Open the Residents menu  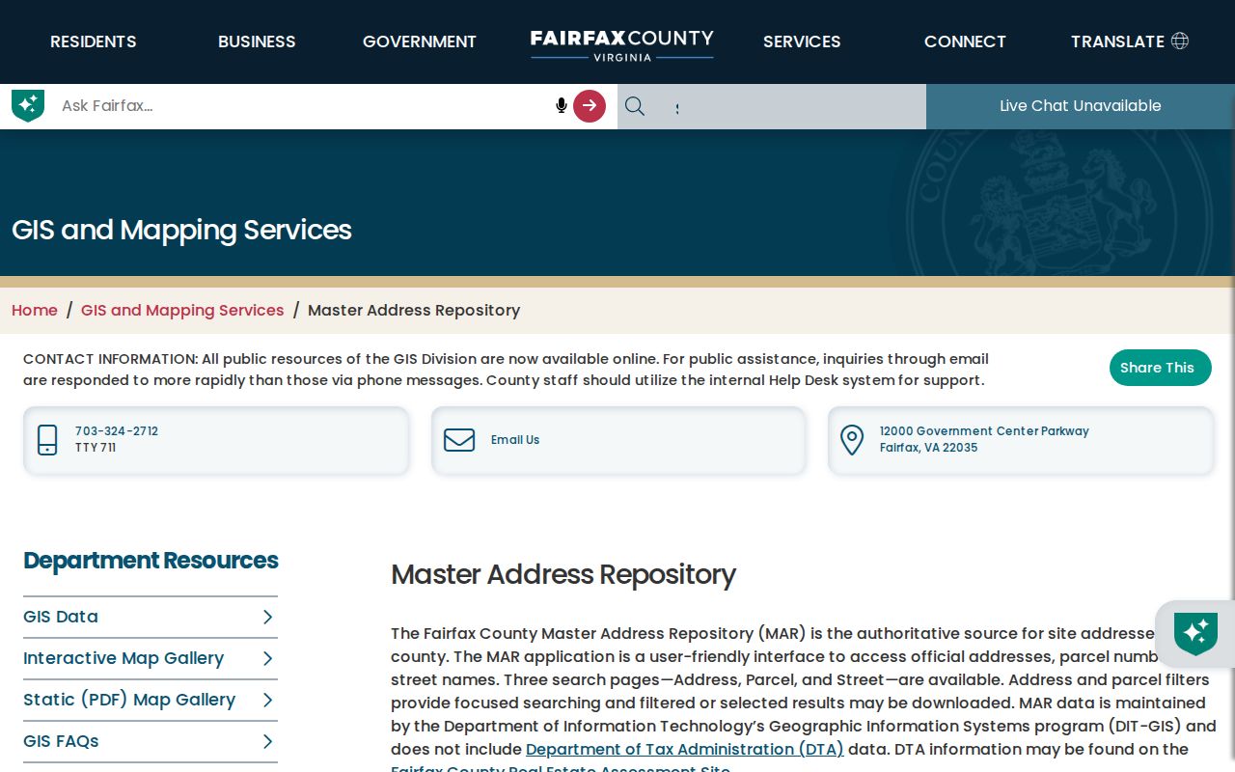94,41
